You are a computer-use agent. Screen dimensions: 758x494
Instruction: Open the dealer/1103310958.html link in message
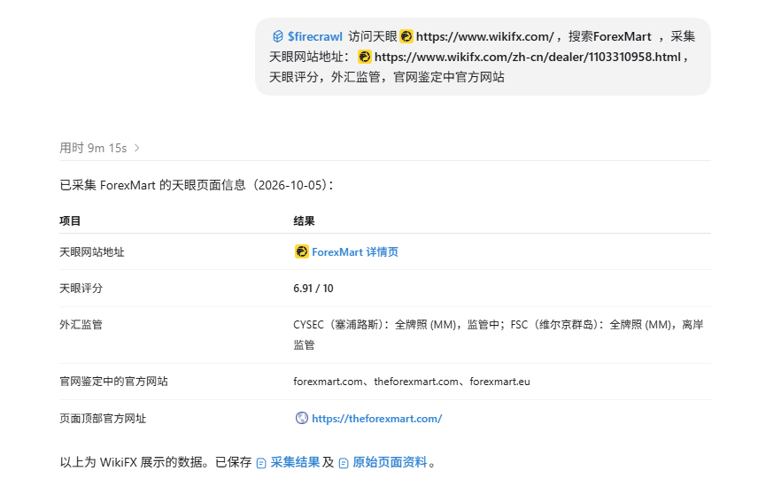coord(528,57)
